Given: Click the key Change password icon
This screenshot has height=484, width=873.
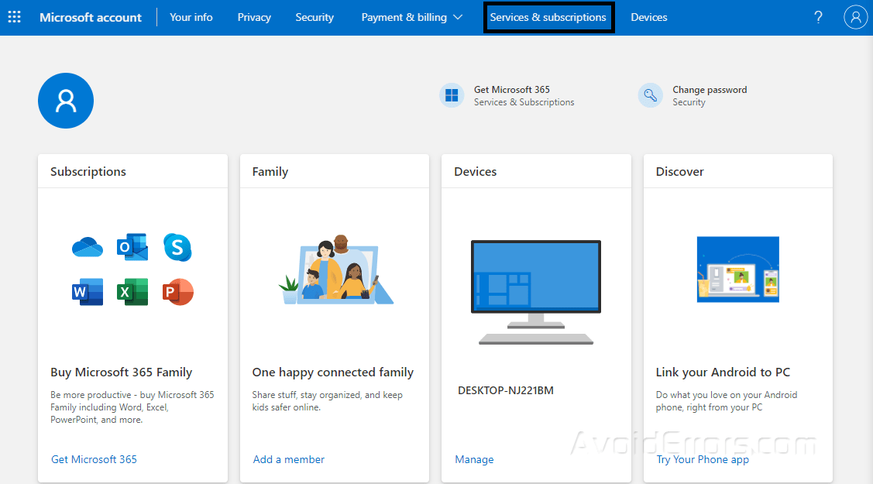Looking at the screenshot, I should [651, 96].
